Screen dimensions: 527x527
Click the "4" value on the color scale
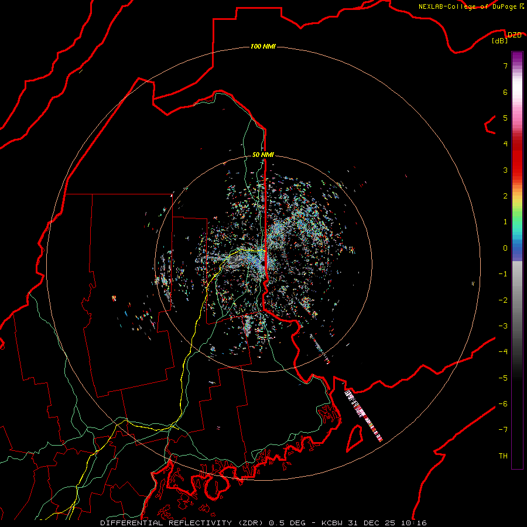point(505,144)
